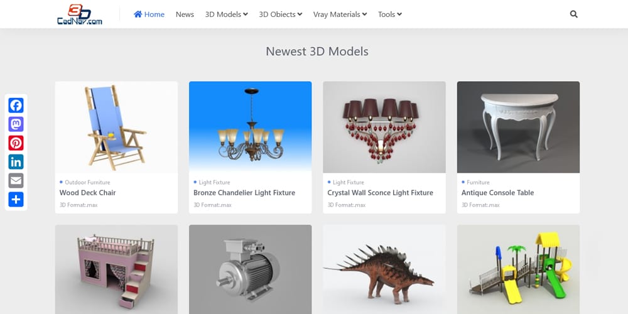This screenshot has height=314, width=628.
Task: Share on LinkedIn using the sidebar icon
Action: click(16, 162)
